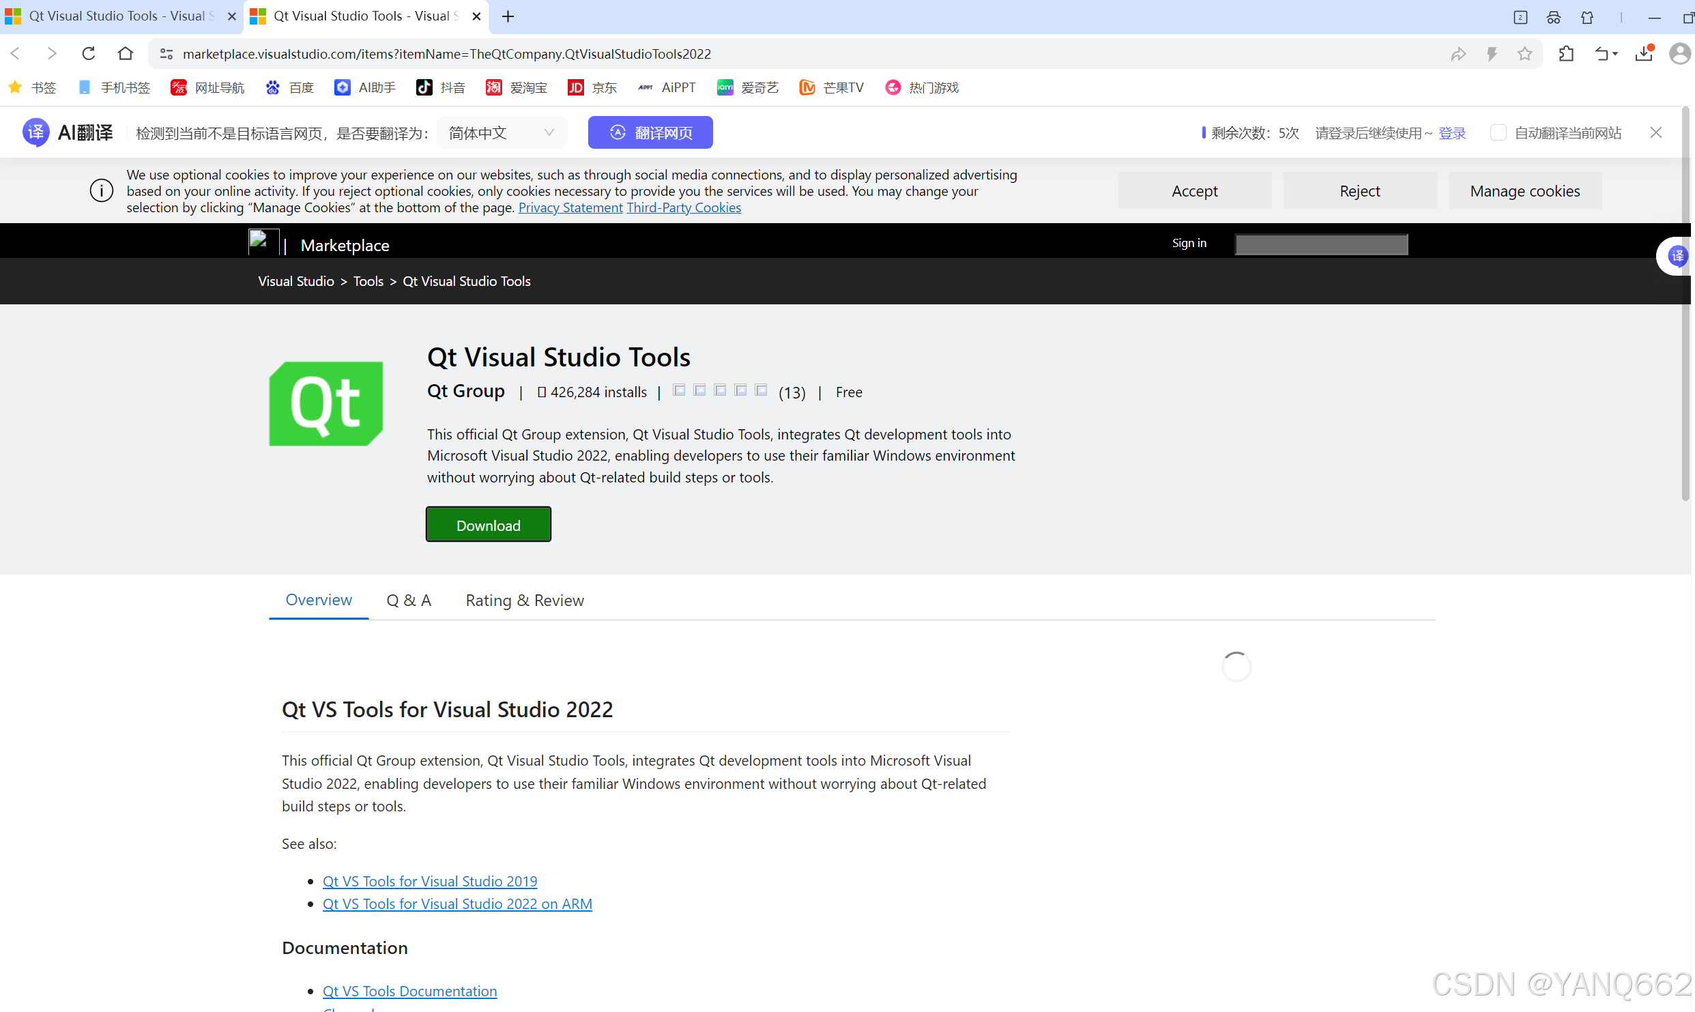
Task: Open 热门游戏 bookmark
Action: (922, 87)
